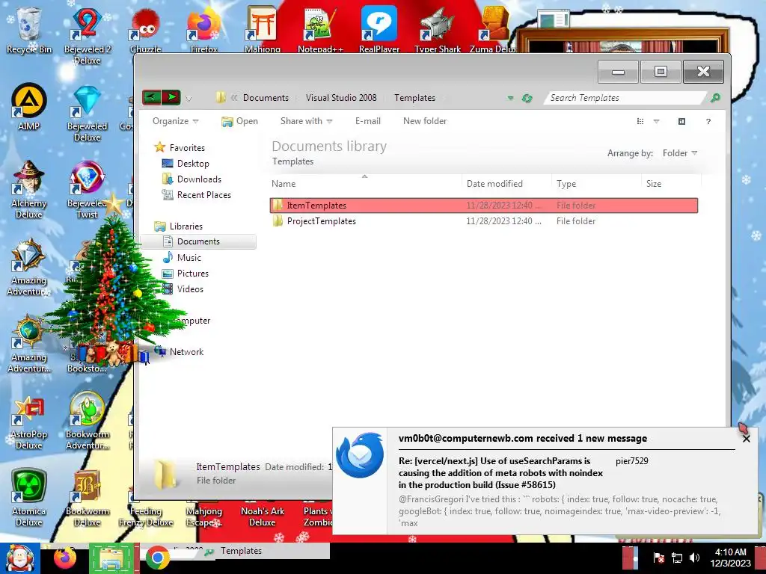
Task: Launch Typer Shark desktop shortcut
Action: point(438,30)
